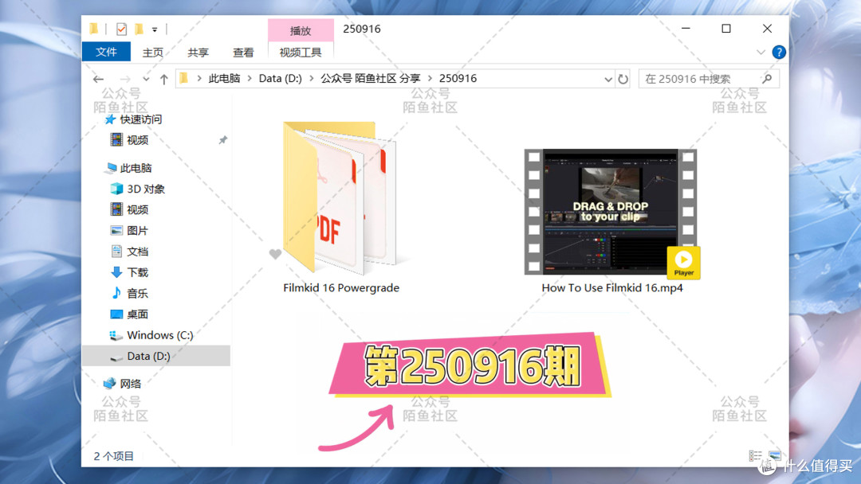Switch to large icons view

click(x=775, y=455)
